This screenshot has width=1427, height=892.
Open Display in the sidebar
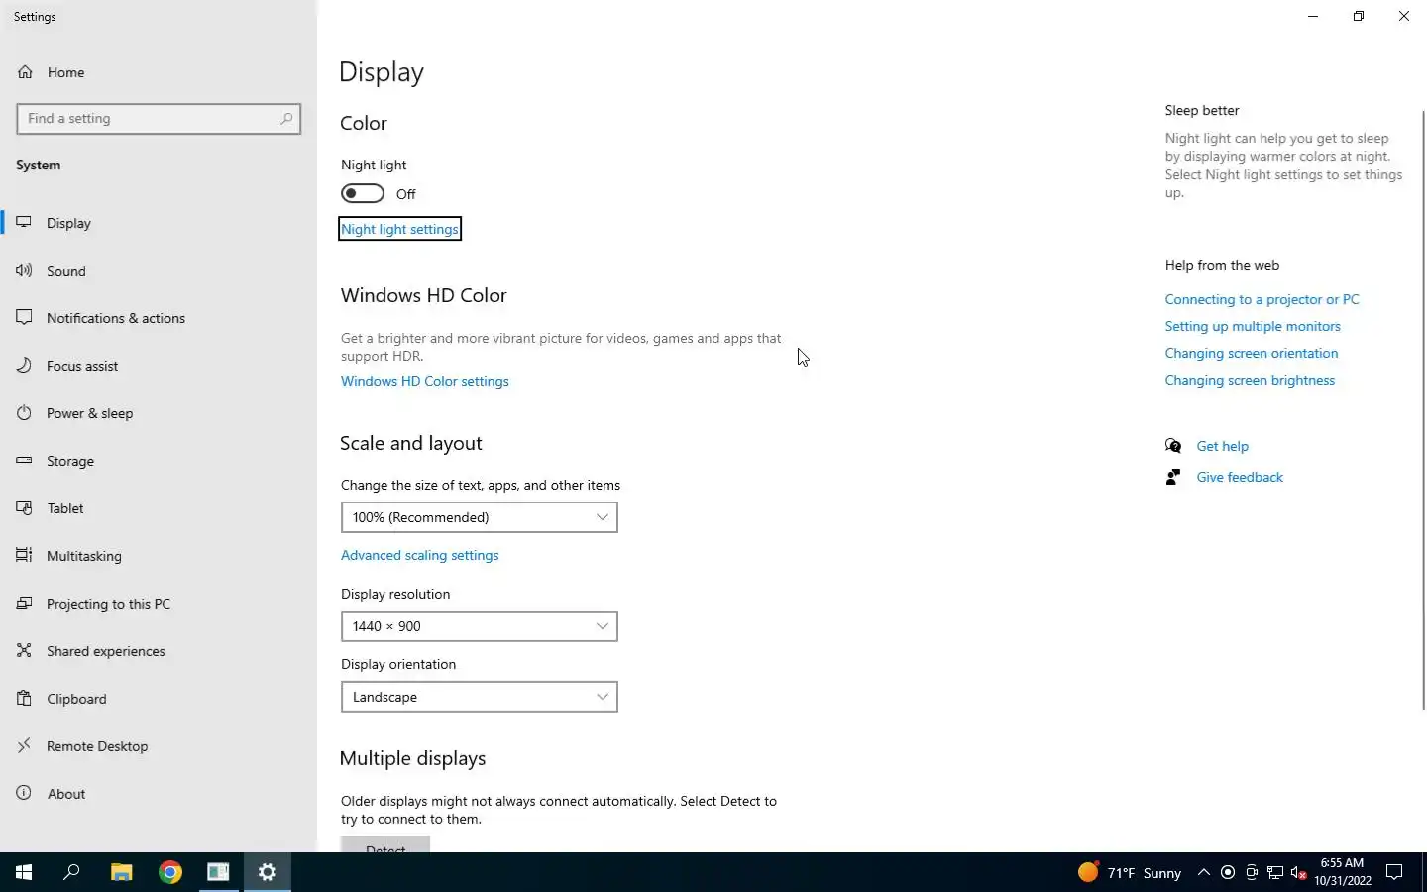(159, 223)
